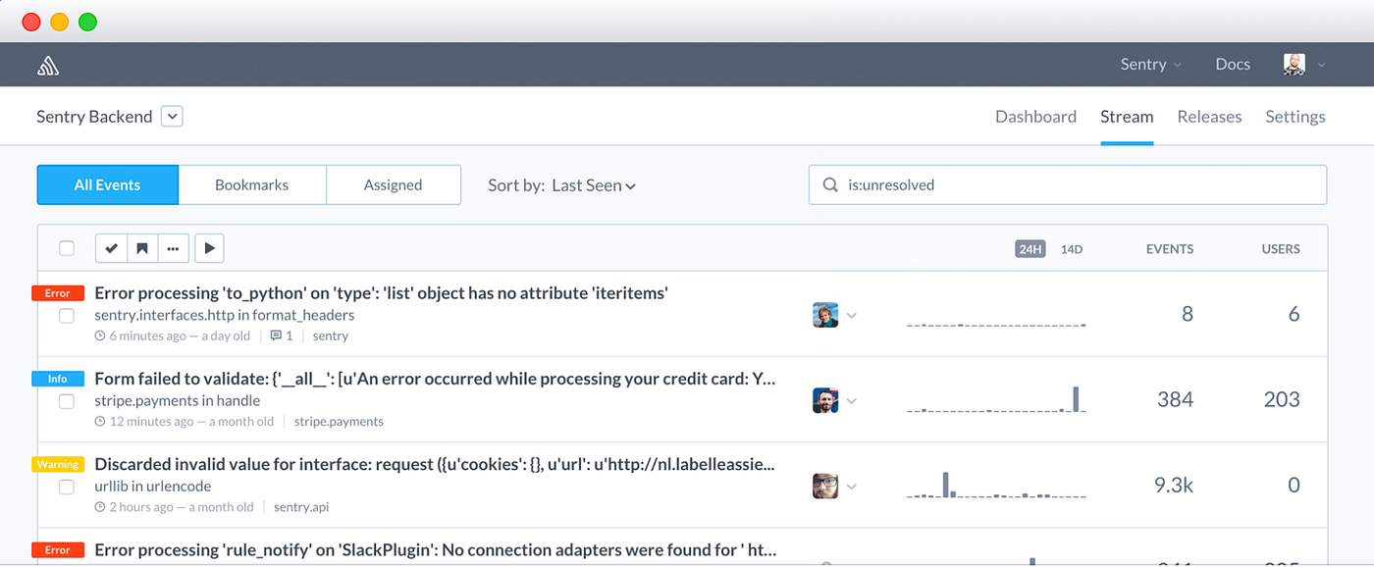The image size is (1374, 567).
Task: Open the ellipsis more-actions icon
Action: [x=174, y=248]
